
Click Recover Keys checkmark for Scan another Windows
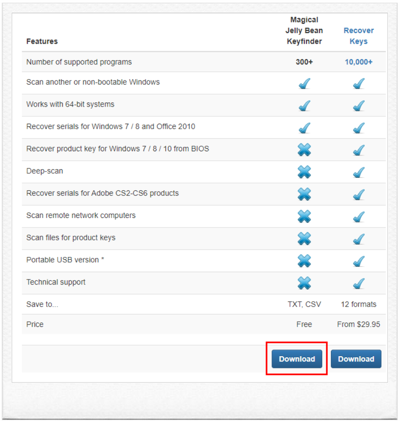[x=359, y=83]
